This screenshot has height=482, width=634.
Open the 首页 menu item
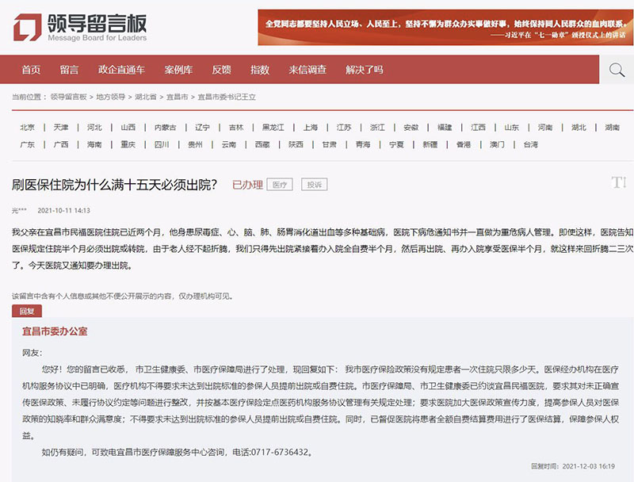pos(31,70)
